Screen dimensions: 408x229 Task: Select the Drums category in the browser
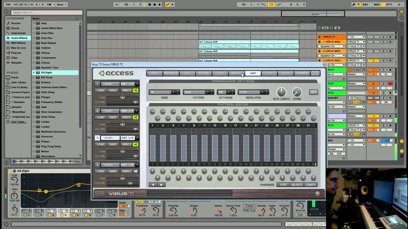click(x=15, y=28)
